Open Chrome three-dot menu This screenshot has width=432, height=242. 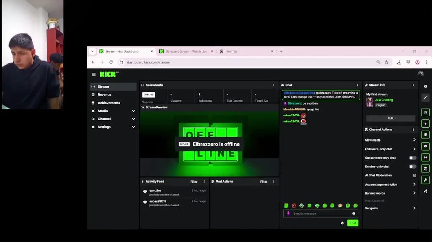tap(426, 62)
